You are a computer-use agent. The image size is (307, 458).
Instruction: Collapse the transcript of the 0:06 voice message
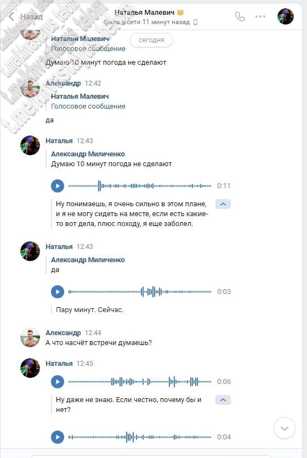click(x=223, y=399)
